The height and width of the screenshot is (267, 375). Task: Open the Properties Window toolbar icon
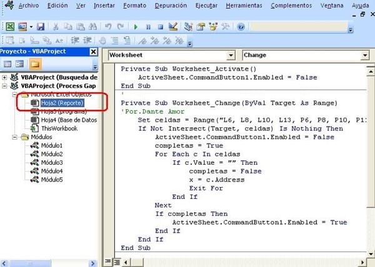pyautogui.click(x=201, y=26)
